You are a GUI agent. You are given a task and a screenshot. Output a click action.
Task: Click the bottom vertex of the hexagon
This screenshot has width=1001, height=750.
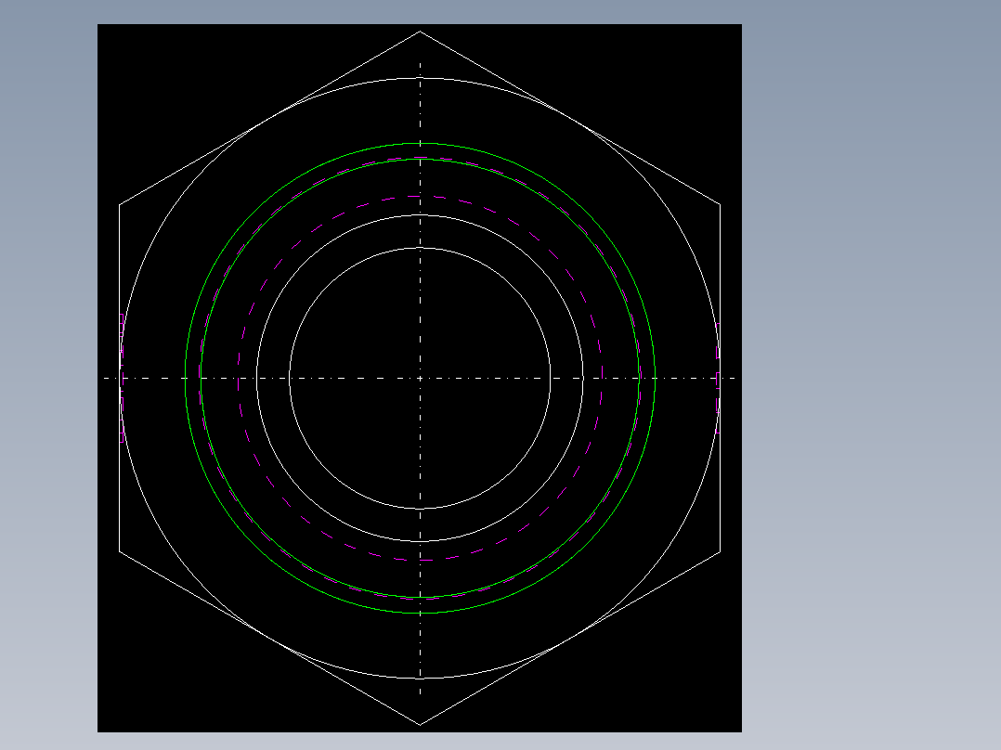(421, 724)
